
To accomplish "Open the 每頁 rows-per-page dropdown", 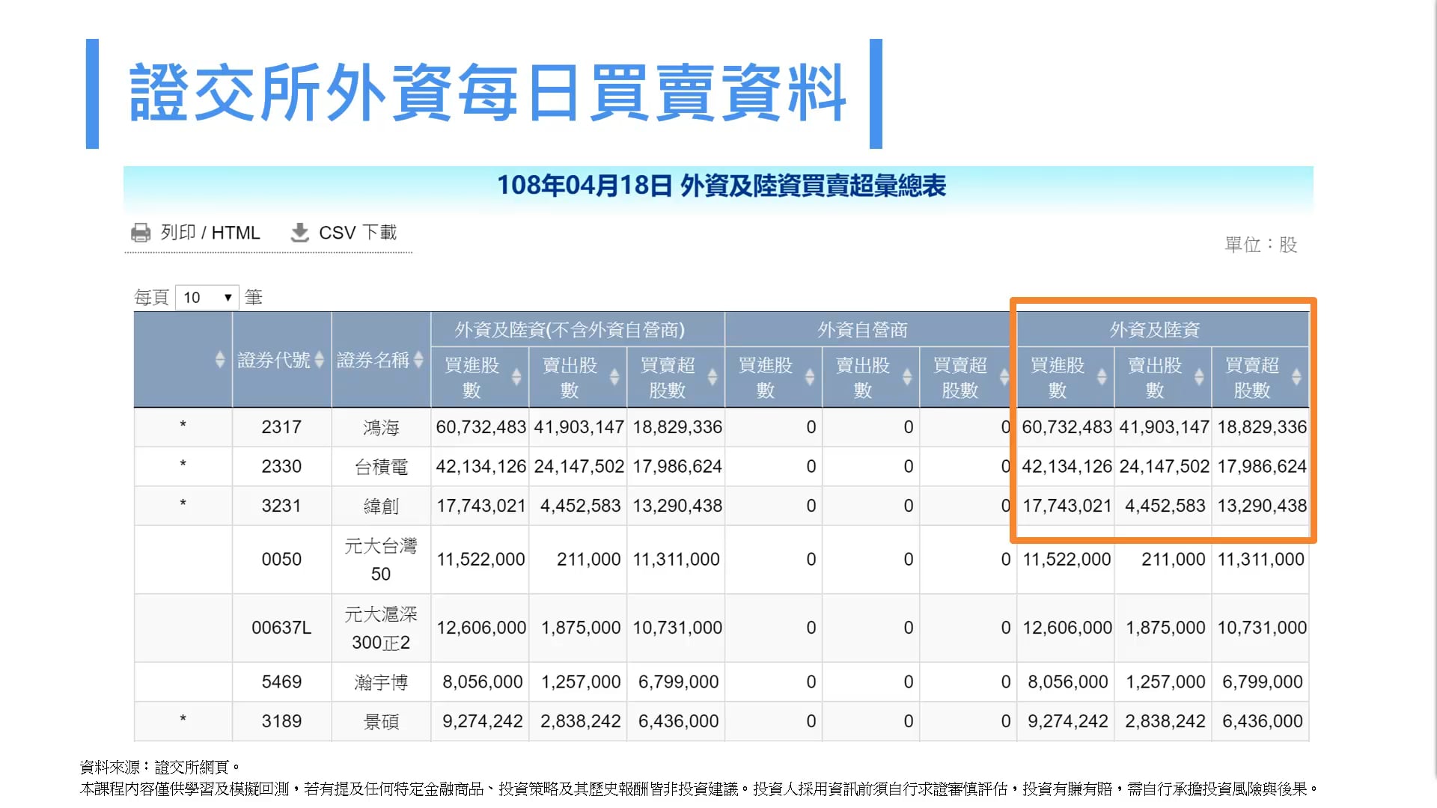I will click(207, 298).
